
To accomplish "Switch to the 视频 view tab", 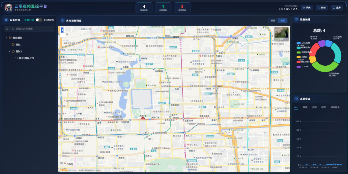I will click(273, 21).
